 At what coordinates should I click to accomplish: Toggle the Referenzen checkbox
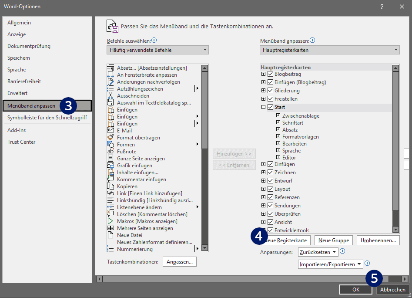[x=270, y=197]
